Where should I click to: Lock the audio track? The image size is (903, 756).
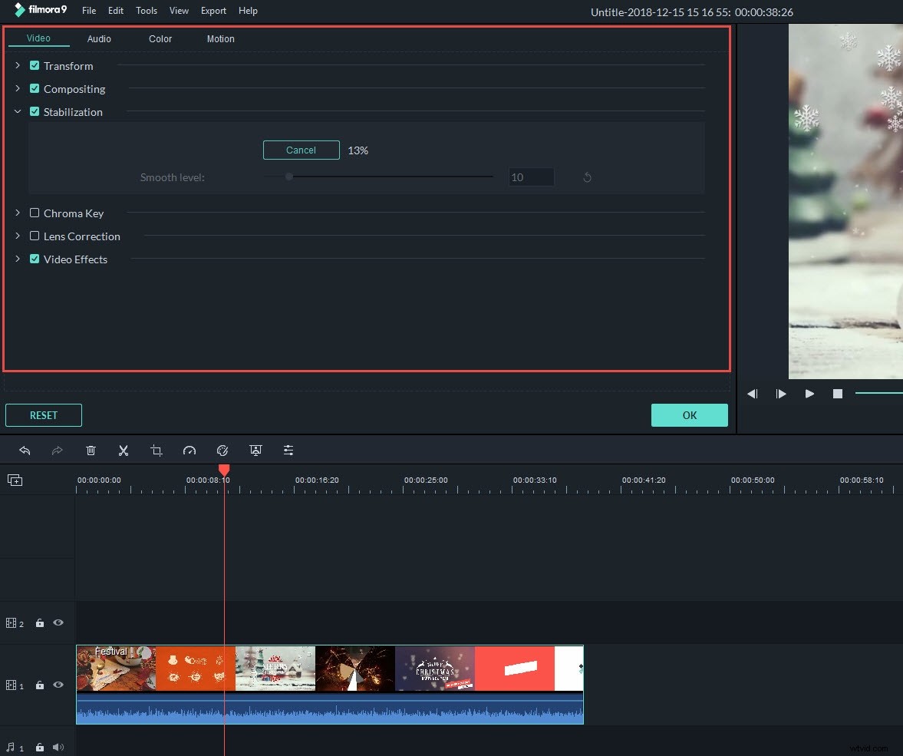(39, 747)
